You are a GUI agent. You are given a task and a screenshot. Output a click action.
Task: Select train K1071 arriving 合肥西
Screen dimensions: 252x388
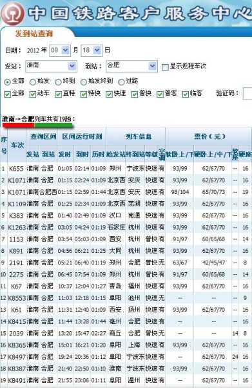tap(17, 192)
